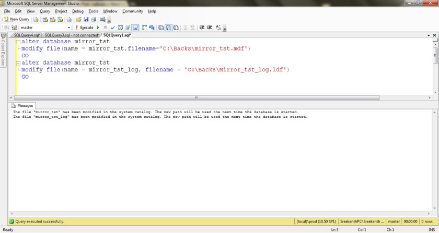Switch to SQLQuery3.sql tab
Viewport: 439px width, 233px height.
(72, 35)
